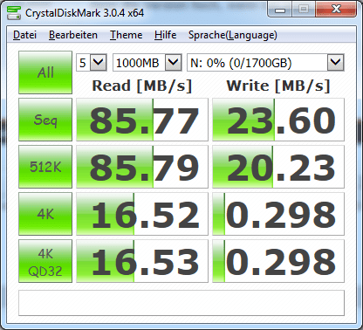Start the 4K random test

[x=45, y=214]
